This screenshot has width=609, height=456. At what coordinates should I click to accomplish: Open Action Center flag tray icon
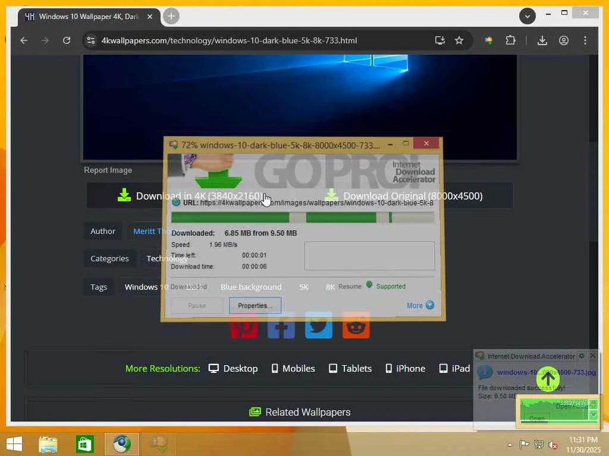click(525, 444)
